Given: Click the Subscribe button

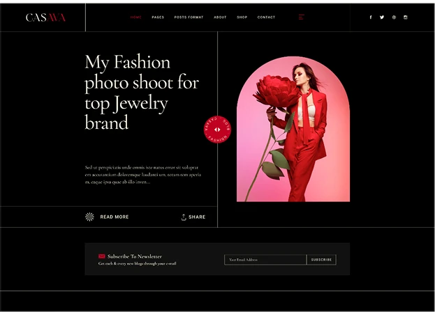Looking at the screenshot, I should click(x=321, y=260).
